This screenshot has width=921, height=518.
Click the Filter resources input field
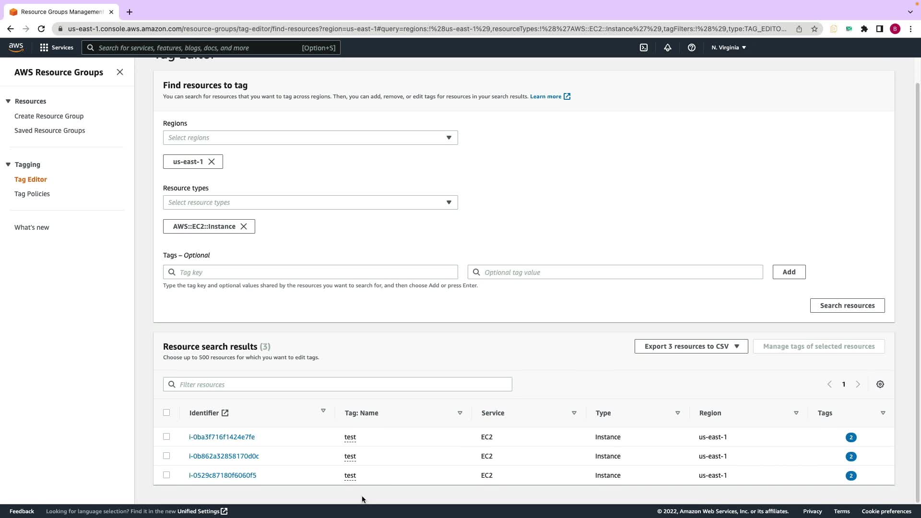pos(337,384)
